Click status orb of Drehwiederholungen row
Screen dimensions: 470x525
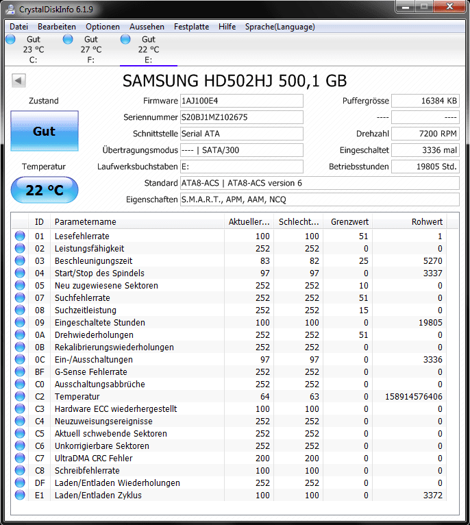coord(20,334)
